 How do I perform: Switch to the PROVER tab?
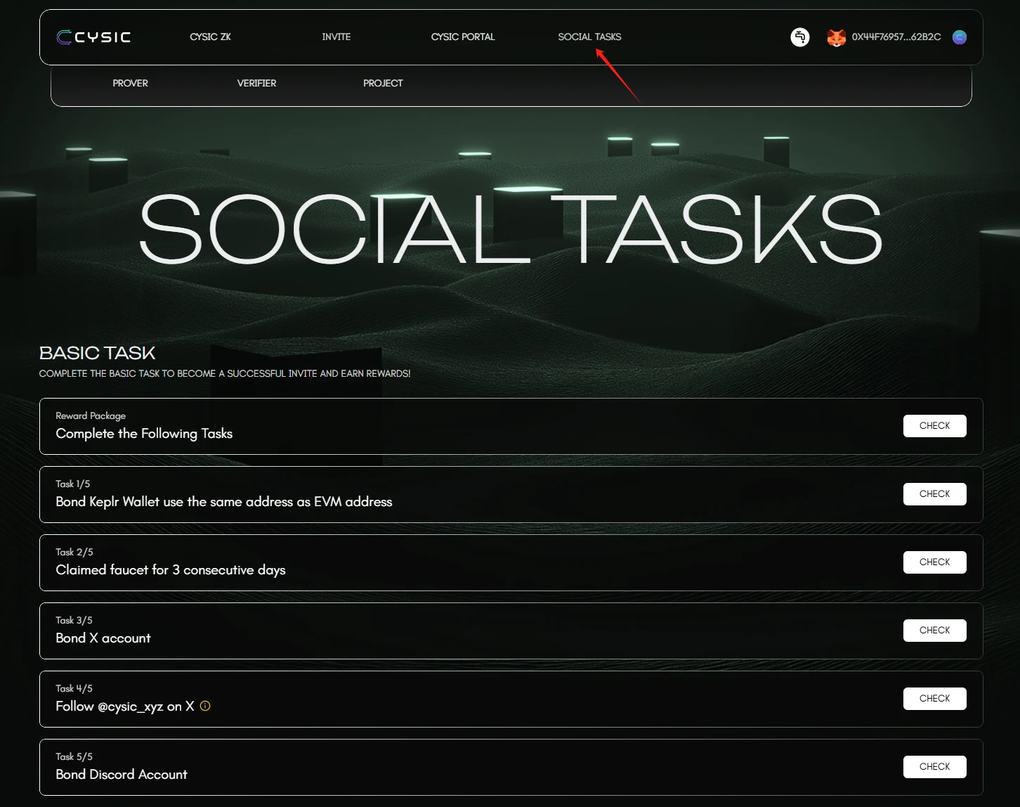(x=130, y=83)
